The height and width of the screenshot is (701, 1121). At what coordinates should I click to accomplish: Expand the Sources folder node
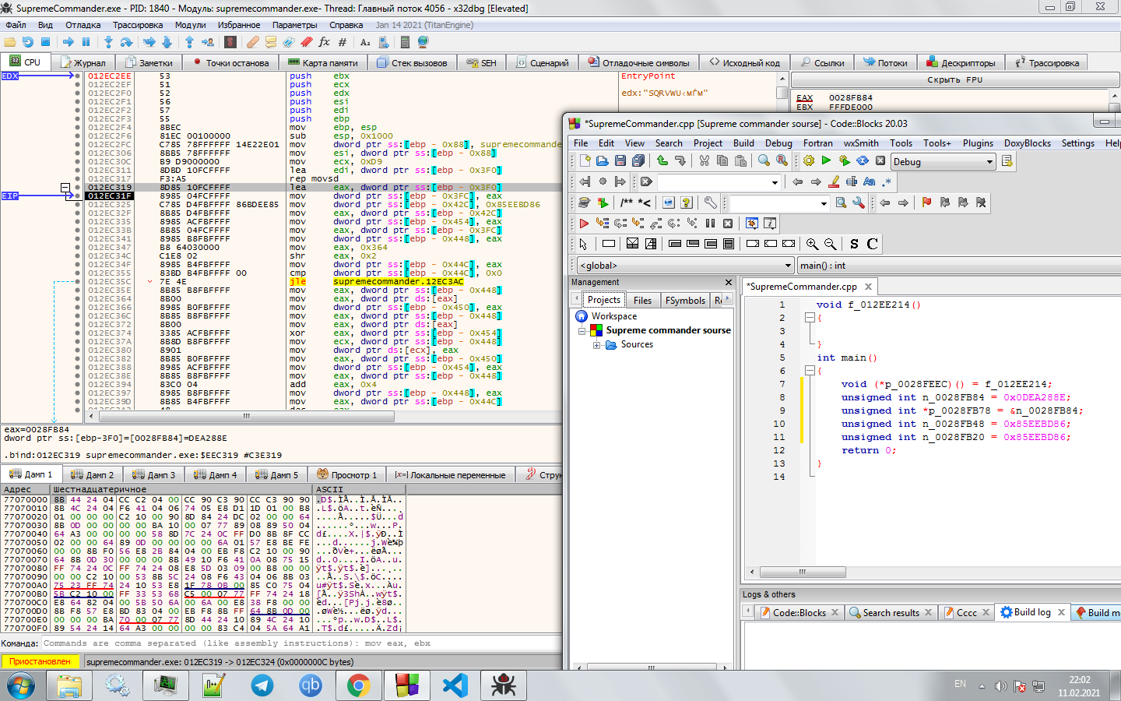(x=596, y=345)
